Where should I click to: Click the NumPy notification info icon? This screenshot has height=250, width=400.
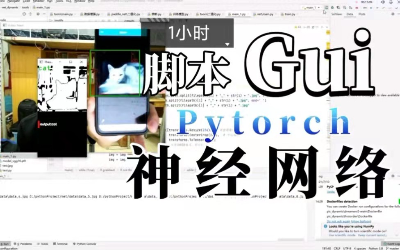[x=325, y=226]
